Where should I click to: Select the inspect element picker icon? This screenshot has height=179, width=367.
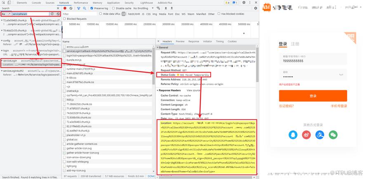click(x=4, y=2)
